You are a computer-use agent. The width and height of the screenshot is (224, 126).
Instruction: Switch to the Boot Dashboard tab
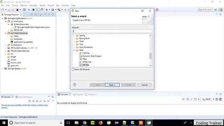[x=24, y=97]
